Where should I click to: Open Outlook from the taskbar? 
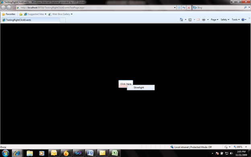coord(54,153)
